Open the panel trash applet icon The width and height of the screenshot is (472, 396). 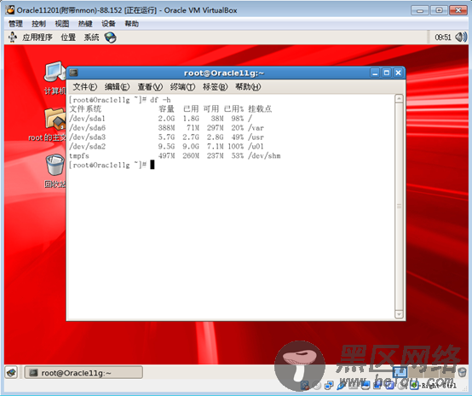[x=463, y=372]
